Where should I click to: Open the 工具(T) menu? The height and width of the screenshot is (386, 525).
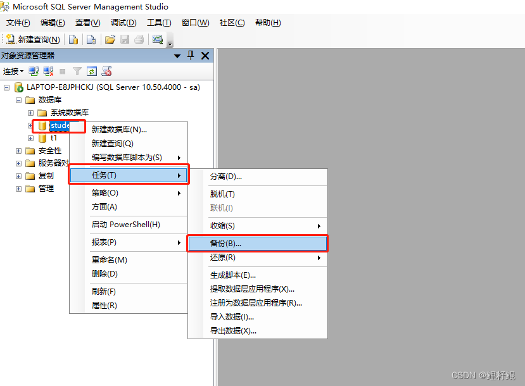coord(159,23)
